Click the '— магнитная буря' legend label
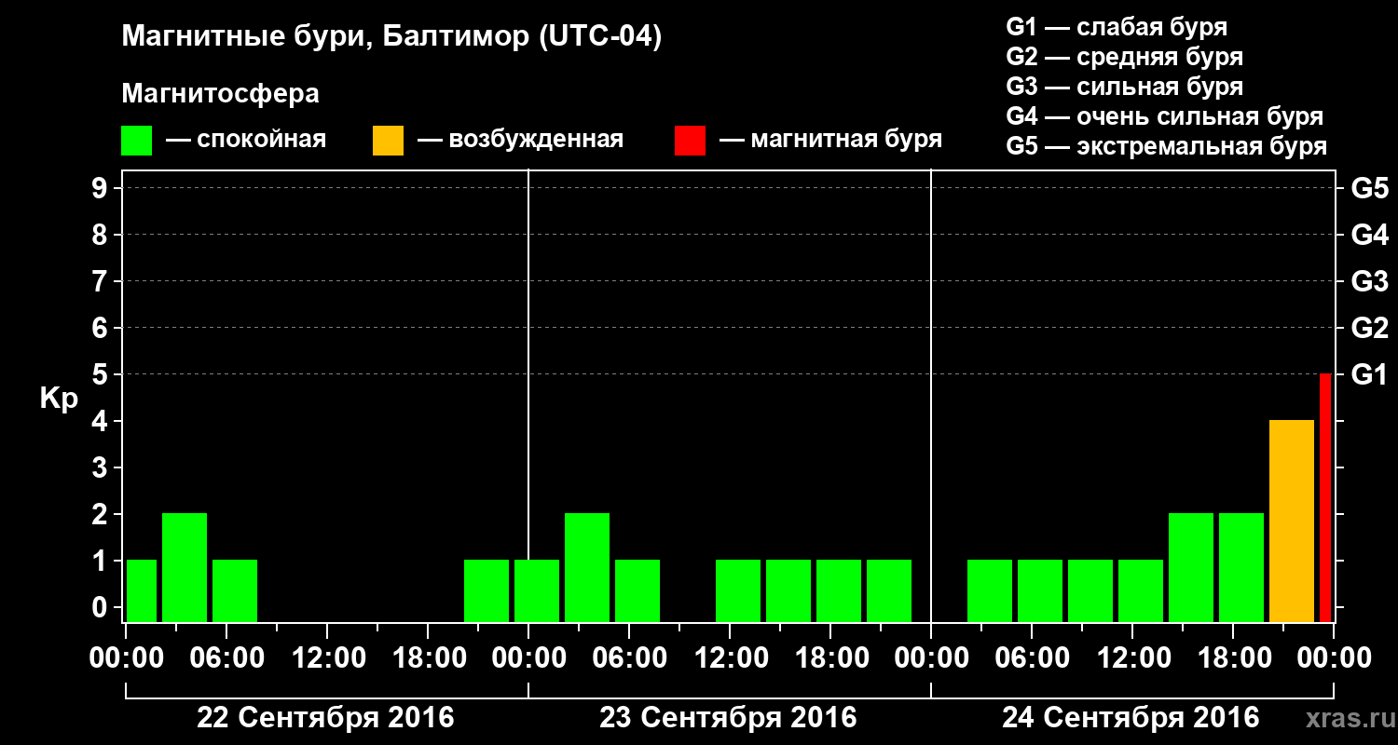This screenshot has height=745, width=1398. pyautogui.click(x=831, y=141)
